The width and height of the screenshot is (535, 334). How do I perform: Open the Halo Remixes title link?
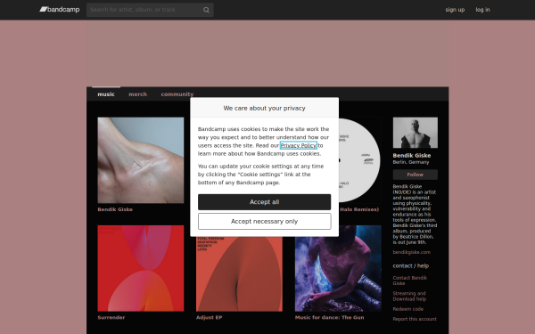[359, 209]
